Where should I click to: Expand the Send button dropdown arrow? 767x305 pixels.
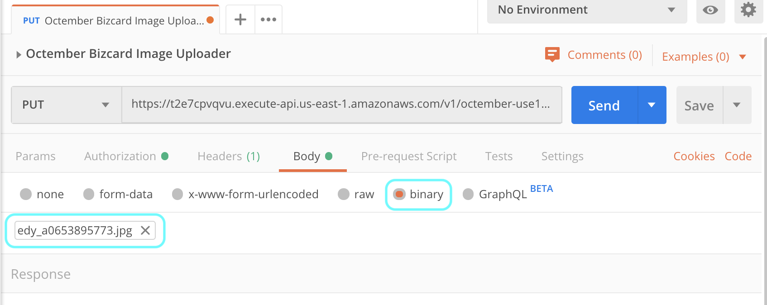coord(652,105)
